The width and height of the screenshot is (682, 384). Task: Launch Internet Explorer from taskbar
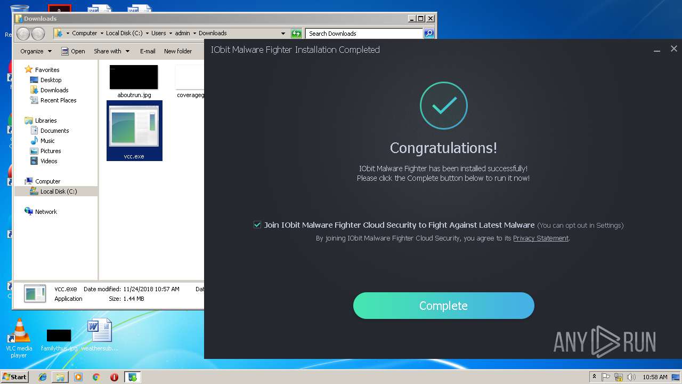tap(43, 377)
